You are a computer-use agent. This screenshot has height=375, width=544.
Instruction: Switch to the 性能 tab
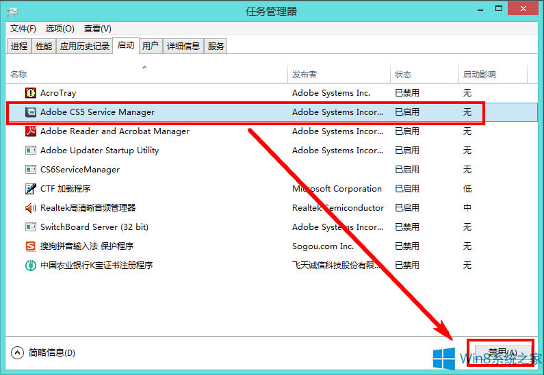pyautogui.click(x=44, y=46)
